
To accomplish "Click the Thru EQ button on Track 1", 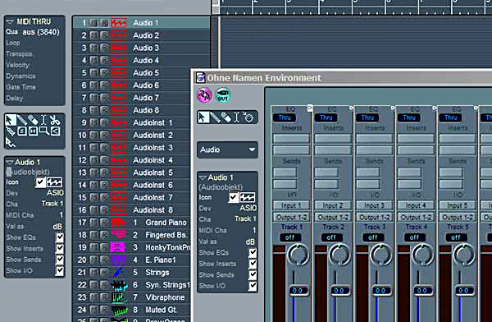I will coord(285,117).
